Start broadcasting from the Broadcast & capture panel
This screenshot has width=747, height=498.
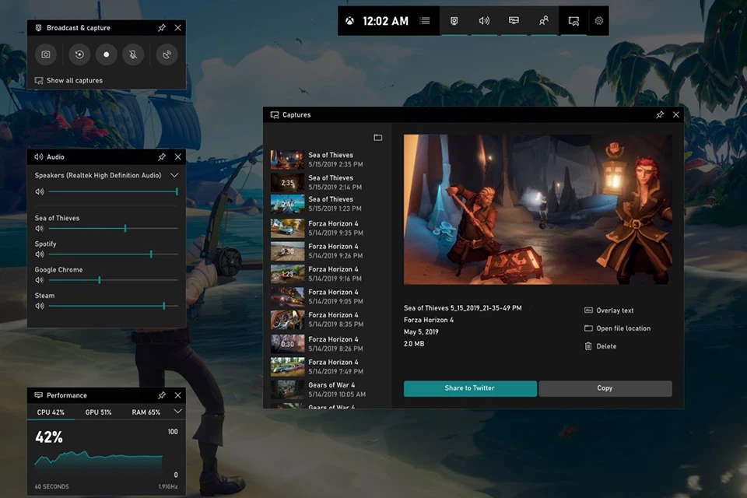click(167, 54)
